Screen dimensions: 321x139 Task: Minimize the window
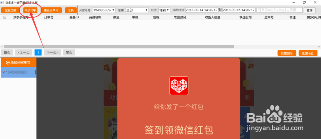pyautogui.click(x=294, y=2)
